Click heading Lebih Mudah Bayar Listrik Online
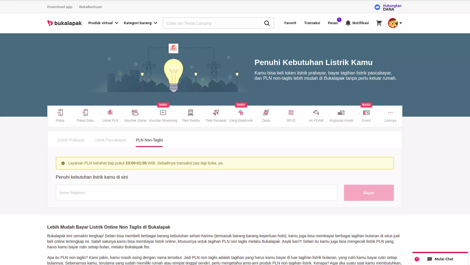Viewport: 470px width, 265px height. pyautogui.click(x=109, y=227)
